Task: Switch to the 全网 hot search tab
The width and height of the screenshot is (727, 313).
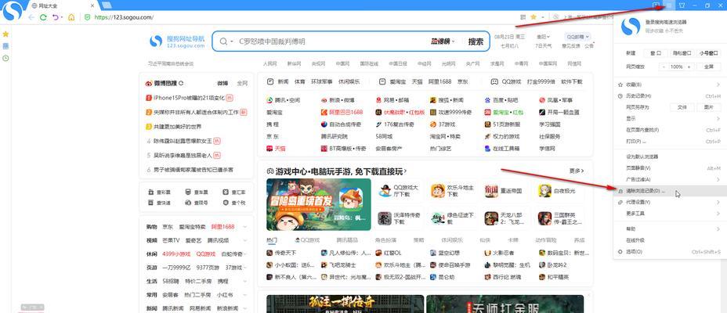Action: click(242, 84)
